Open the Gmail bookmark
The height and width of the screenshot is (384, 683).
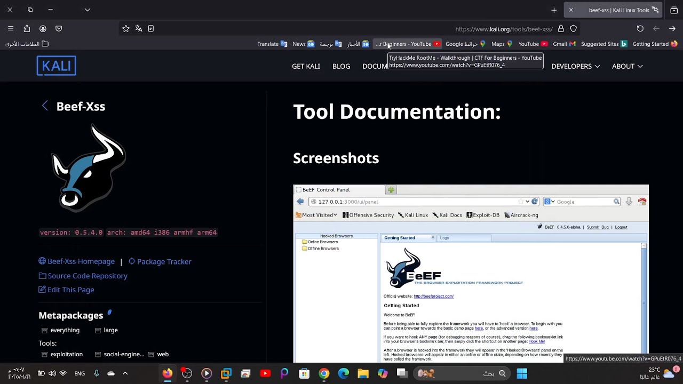coord(564,44)
